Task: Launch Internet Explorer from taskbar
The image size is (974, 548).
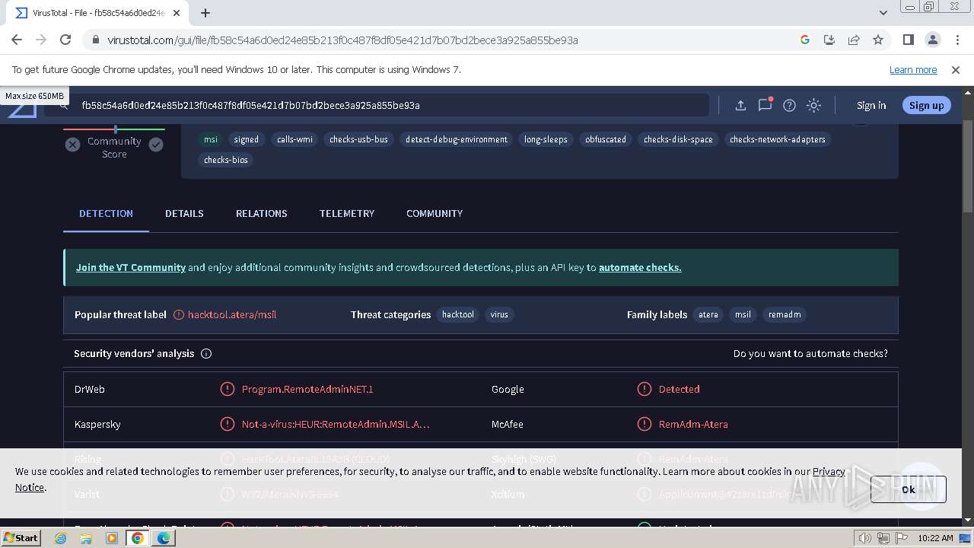Action: [60, 538]
